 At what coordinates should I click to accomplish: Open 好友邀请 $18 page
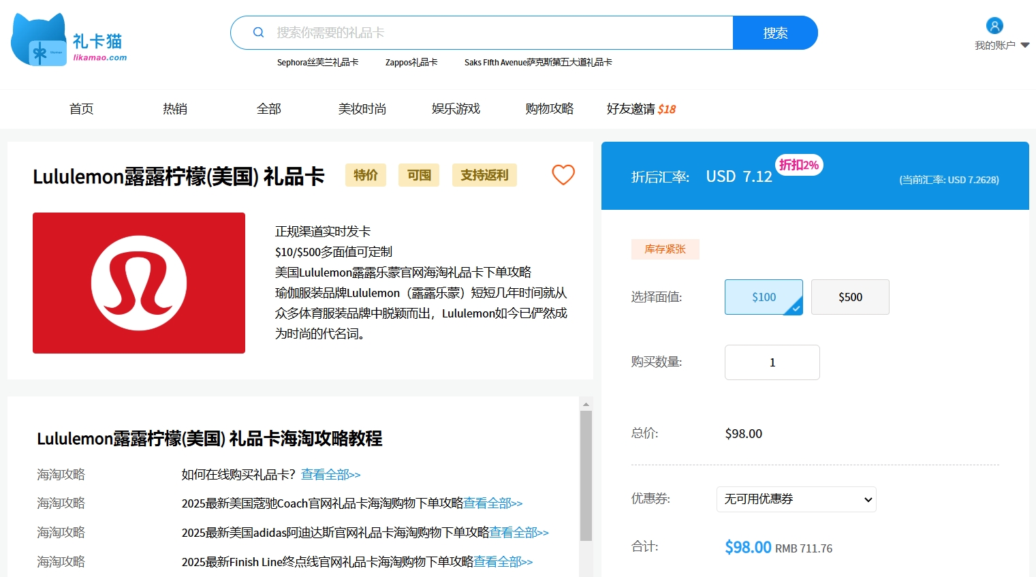(x=641, y=109)
